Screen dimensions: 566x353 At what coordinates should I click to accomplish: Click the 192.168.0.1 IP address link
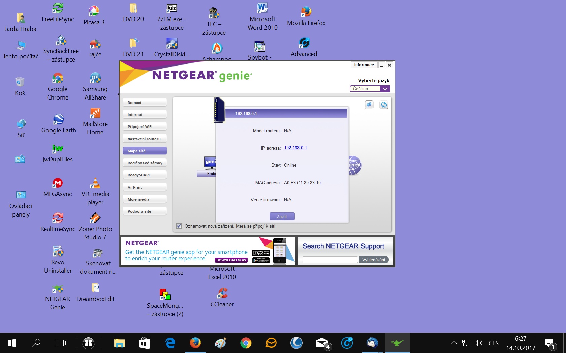[x=295, y=148]
